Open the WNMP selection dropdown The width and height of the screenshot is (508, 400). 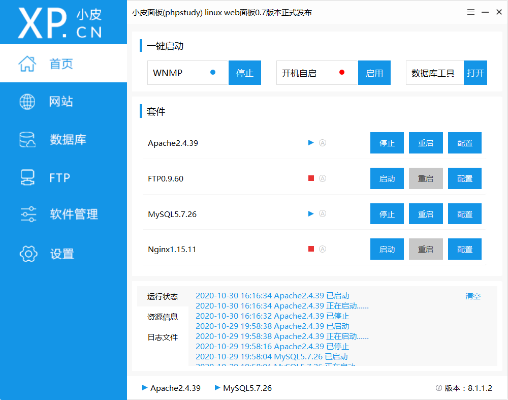[187, 73]
